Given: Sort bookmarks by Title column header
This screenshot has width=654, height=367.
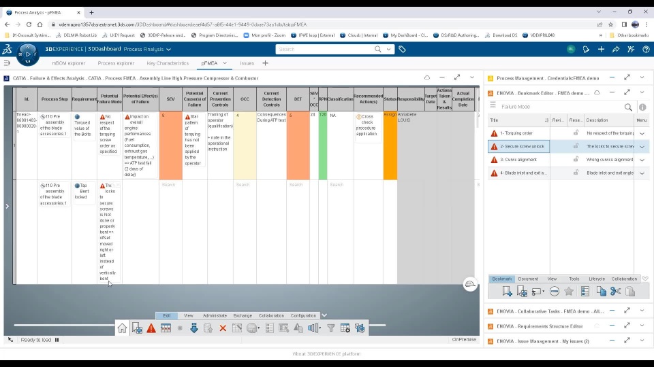Looking at the screenshot, I should pyautogui.click(x=519, y=120).
